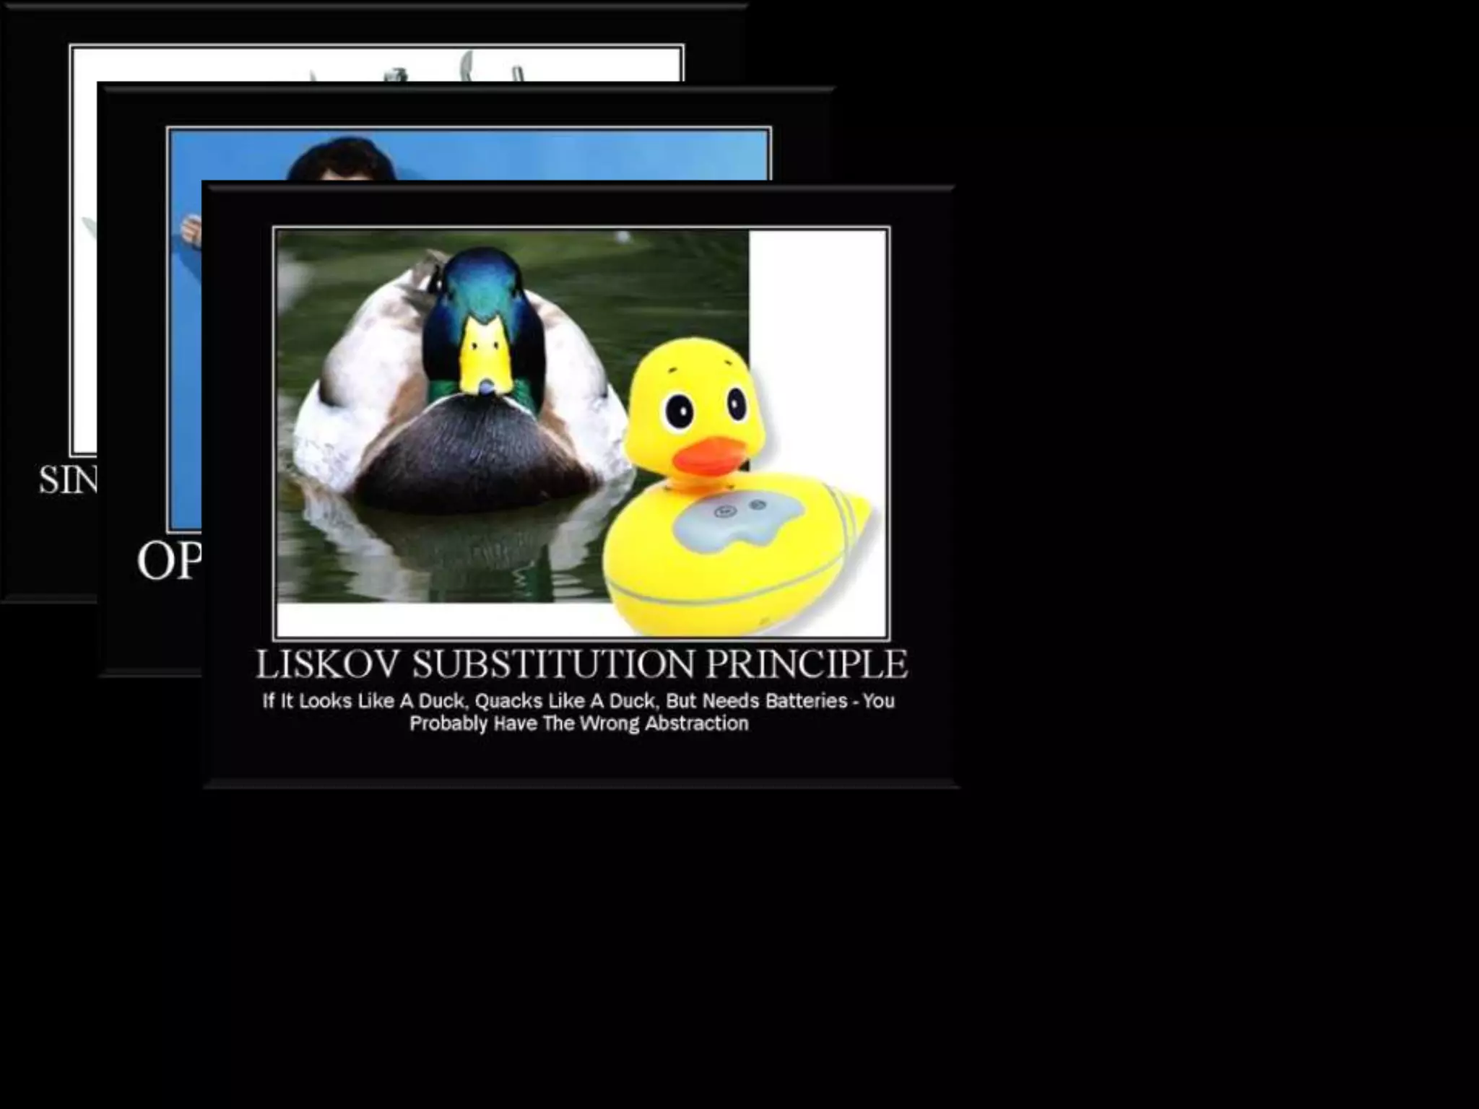The image size is (1479, 1109).
Task: Click the Liskov Substitution Principle title text
Action: pos(581,664)
